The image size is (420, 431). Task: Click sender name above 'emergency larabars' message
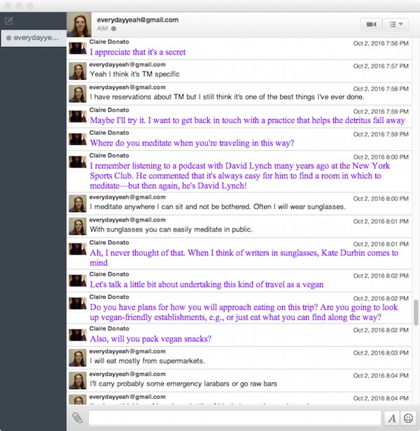(127, 374)
